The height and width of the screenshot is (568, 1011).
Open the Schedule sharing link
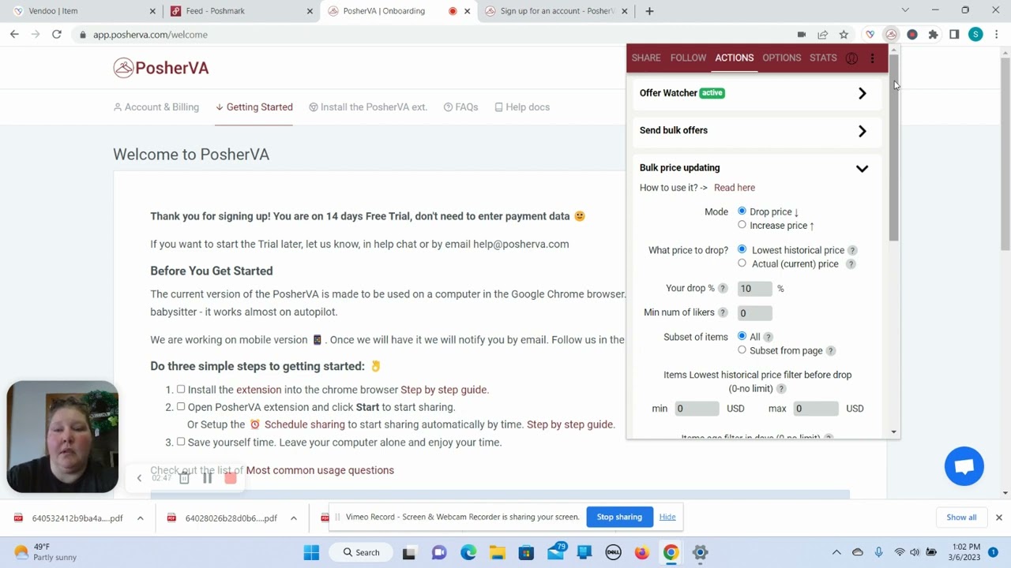coord(305,424)
